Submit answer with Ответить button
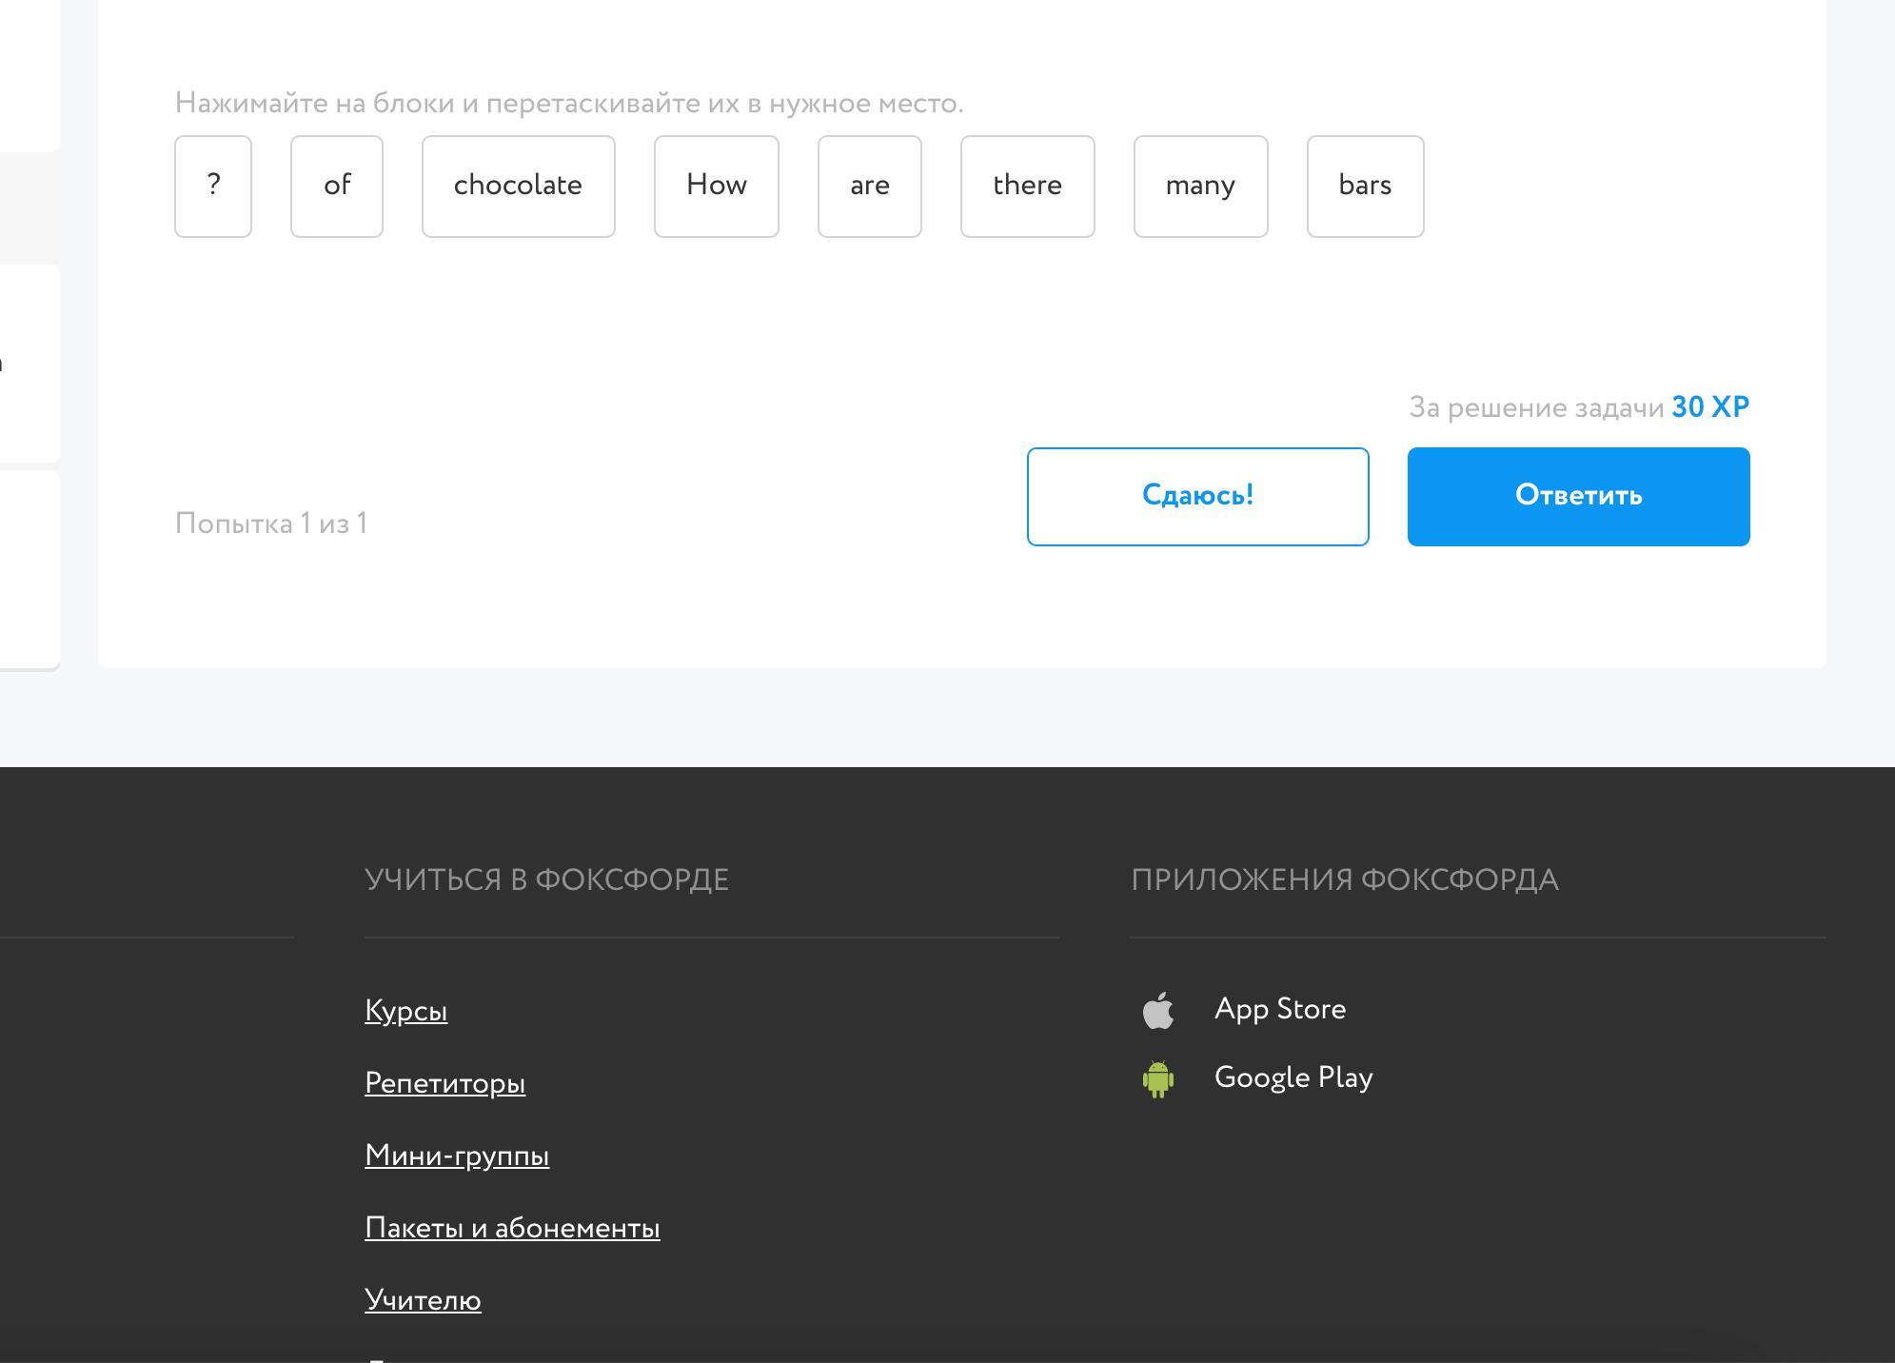 click(x=1578, y=497)
